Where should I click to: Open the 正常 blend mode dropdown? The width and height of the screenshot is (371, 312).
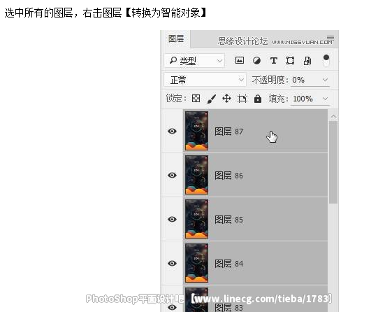pyautogui.click(x=205, y=80)
